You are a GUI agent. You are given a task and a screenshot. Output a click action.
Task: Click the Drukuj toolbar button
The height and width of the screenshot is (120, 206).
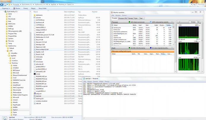pos(25,8)
